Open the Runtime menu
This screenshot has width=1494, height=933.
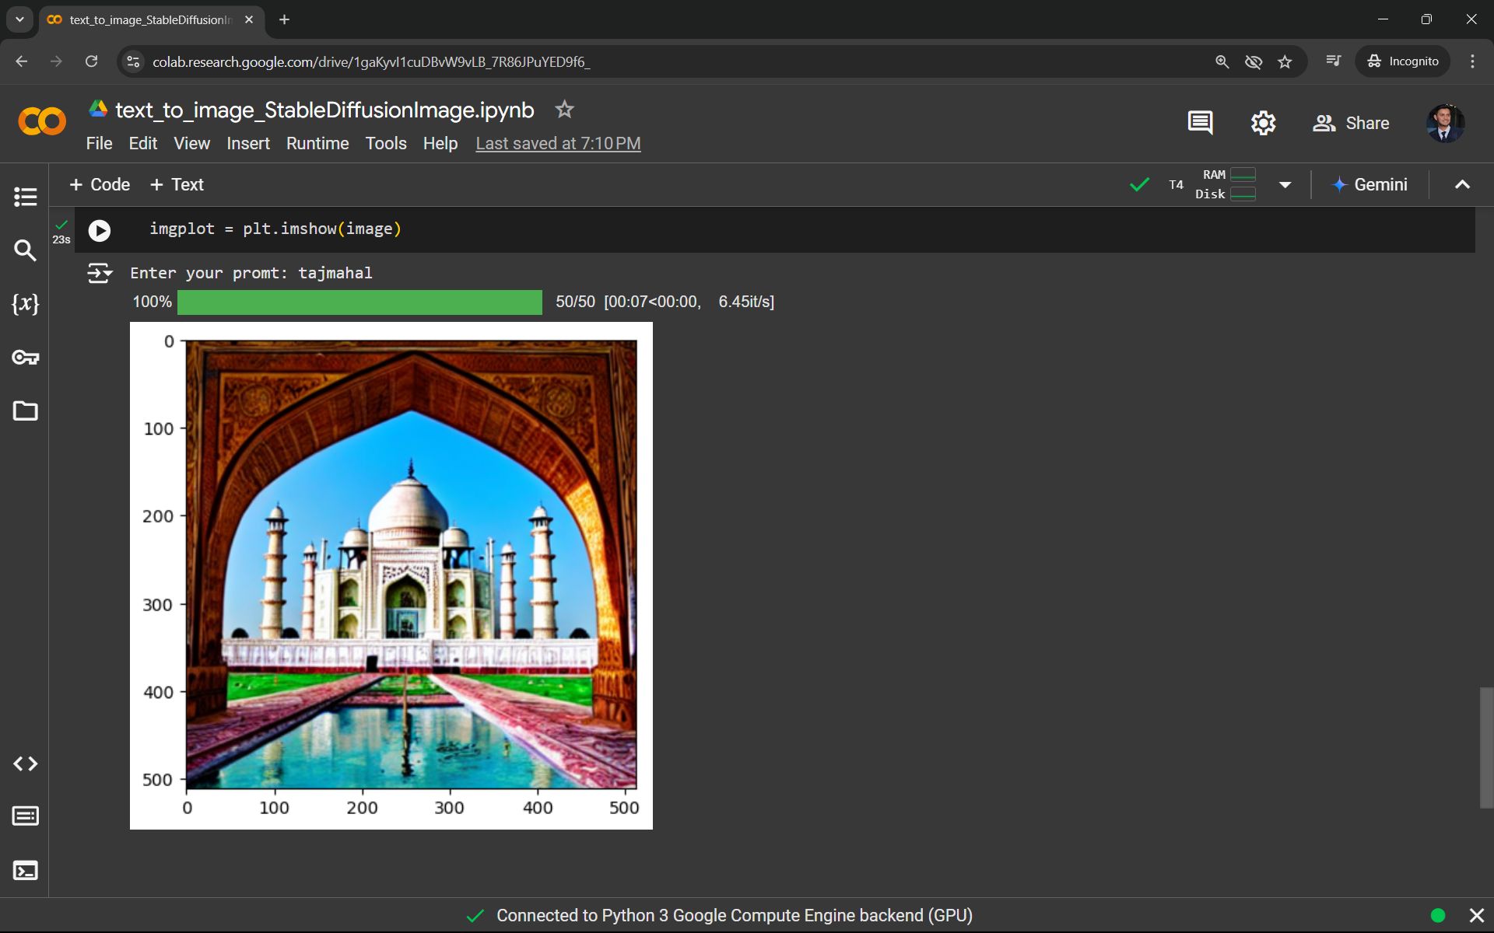coord(317,143)
